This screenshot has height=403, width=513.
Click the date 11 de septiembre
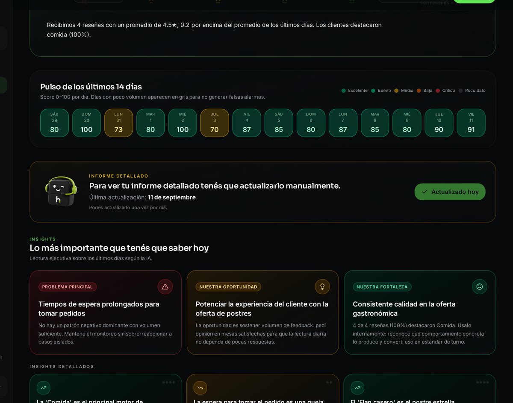pos(172,197)
